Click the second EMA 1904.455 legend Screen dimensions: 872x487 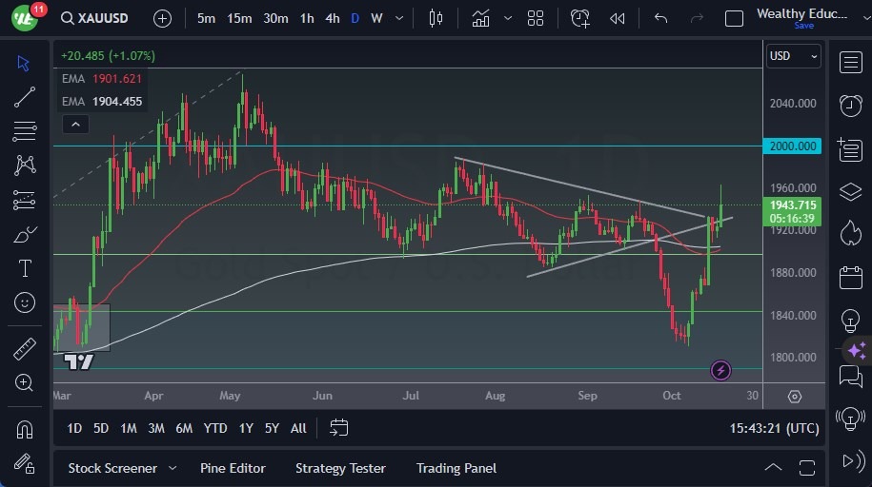pos(102,102)
